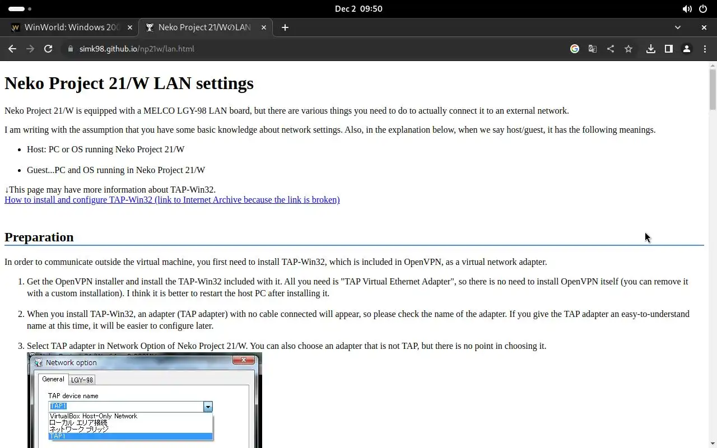Click the "Neko Project 21/W LAN settings" heading
The height and width of the screenshot is (448, 717).
(x=129, y=83)
